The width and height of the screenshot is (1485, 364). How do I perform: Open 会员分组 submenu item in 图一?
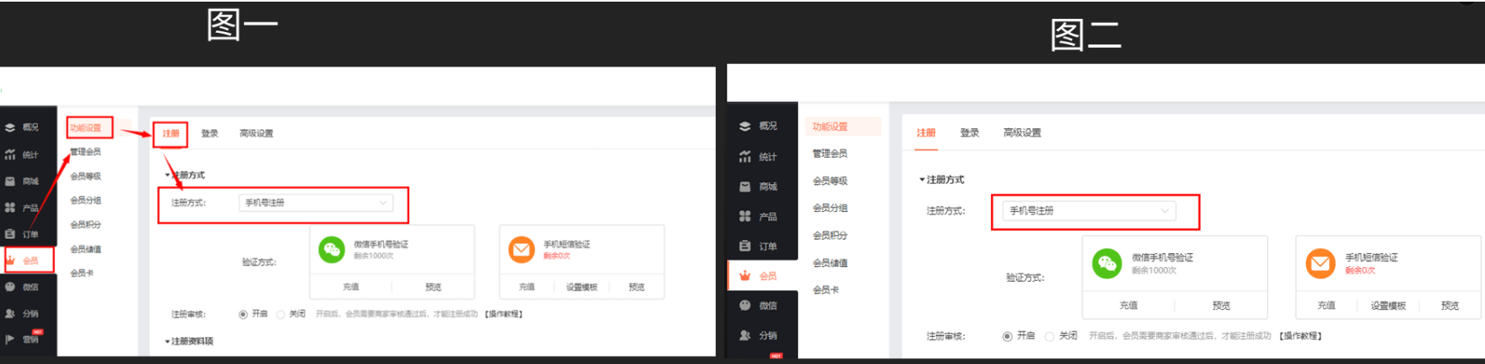point(85,200)
